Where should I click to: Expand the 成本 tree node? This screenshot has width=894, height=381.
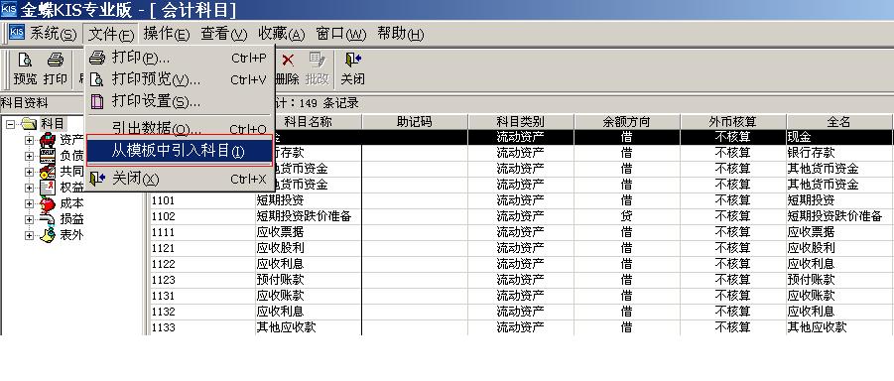click(x=29, y=204)
